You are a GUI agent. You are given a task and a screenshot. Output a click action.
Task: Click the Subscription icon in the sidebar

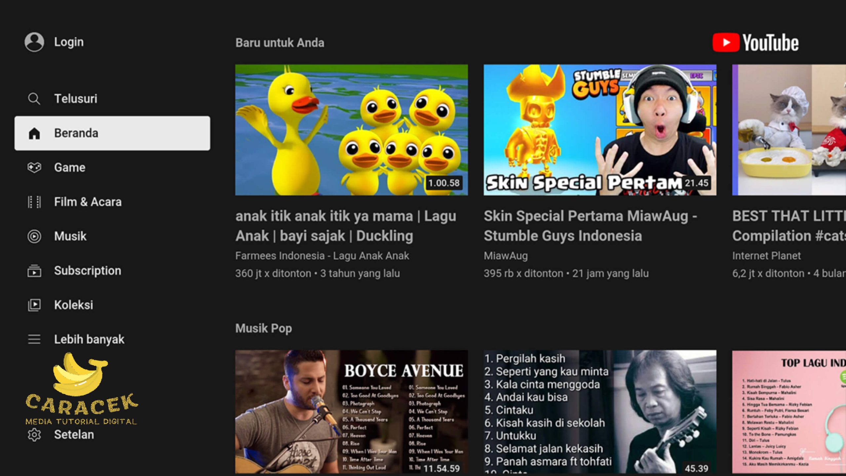tap(34, 271)
